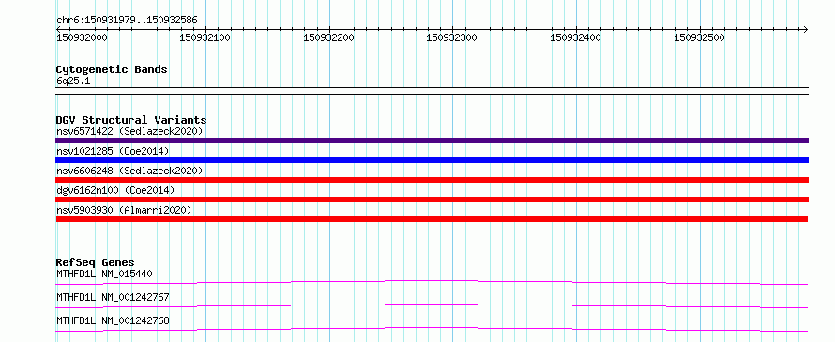Click the MTHFD1L|NM_001242768 gene label
835x342 pixels.
(x=113, y=320)
